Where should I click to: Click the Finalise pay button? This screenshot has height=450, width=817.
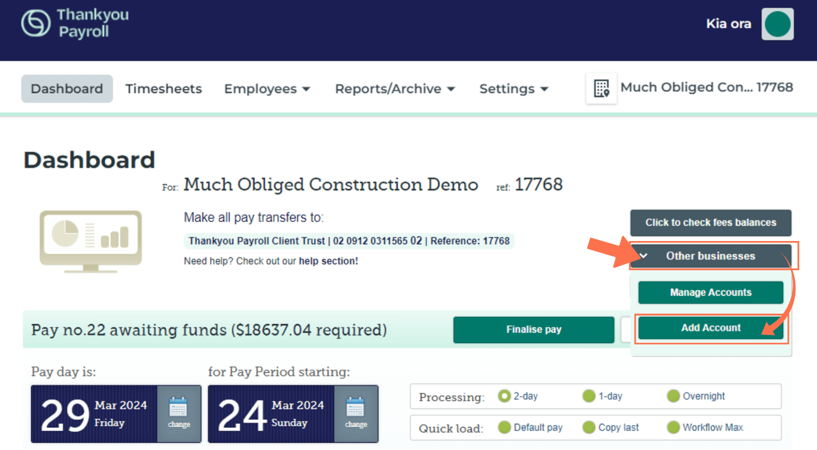coord(533,329)
